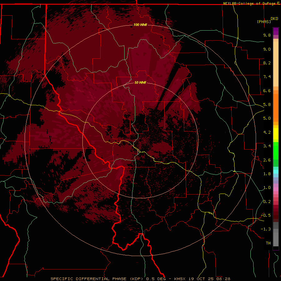Click the yellow segment of color bar
This screenshot has height=281, width=281.
pyautogui.click(x=276, y=134)
